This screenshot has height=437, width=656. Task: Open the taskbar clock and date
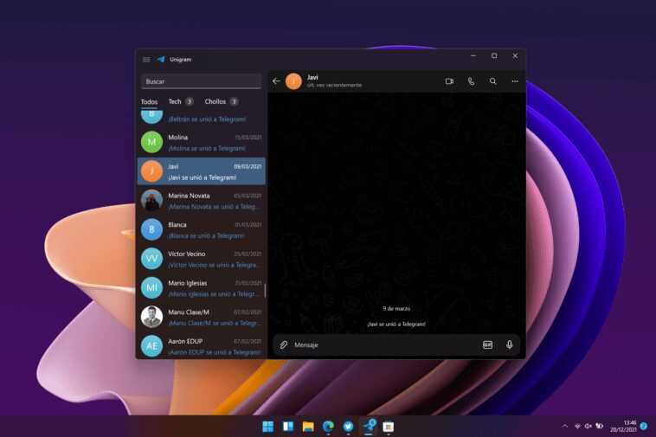click(623, 426)
